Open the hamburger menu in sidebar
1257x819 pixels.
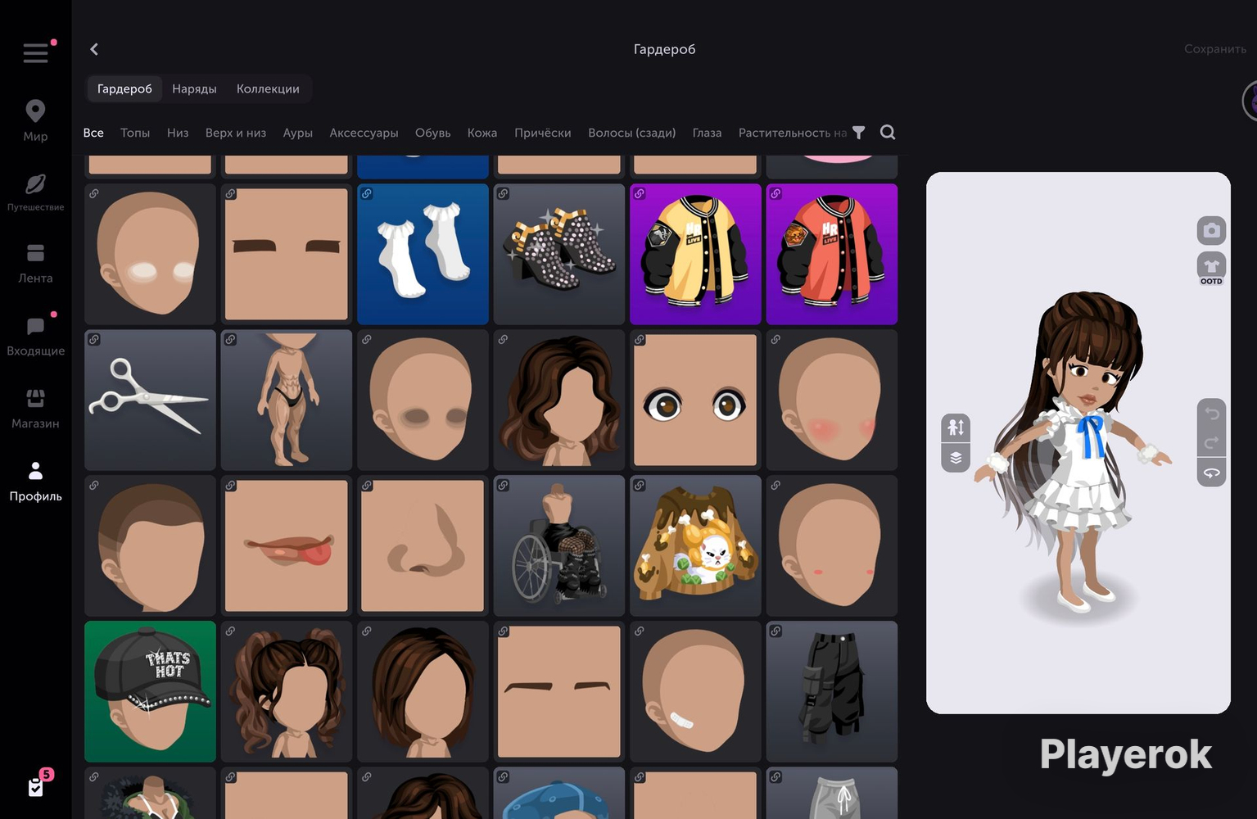(35, 53)
